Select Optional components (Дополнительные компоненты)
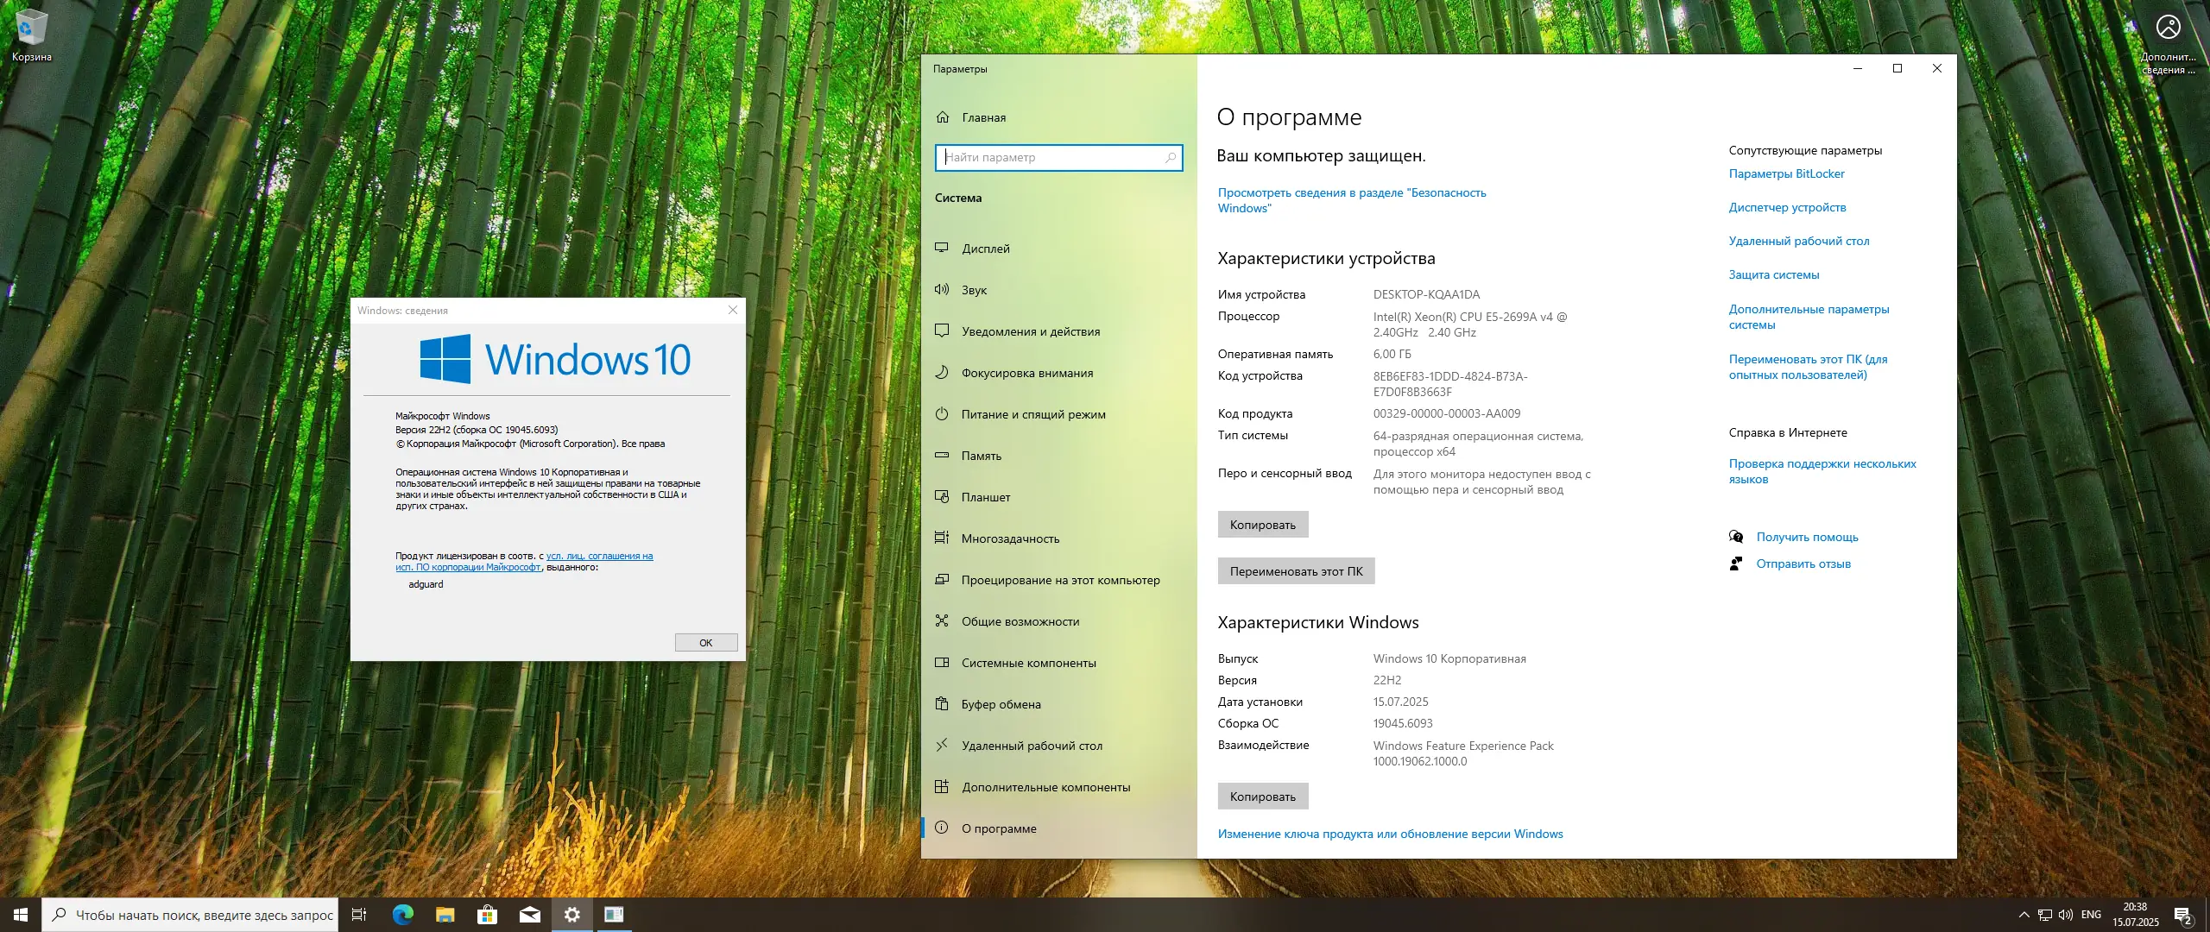This screenshot has height=932, width=2210. (1045, 787)
